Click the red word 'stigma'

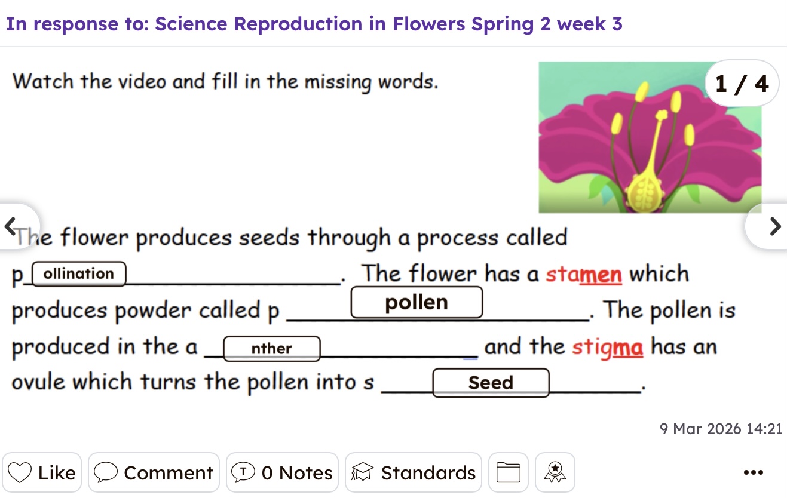coord(607,347)
